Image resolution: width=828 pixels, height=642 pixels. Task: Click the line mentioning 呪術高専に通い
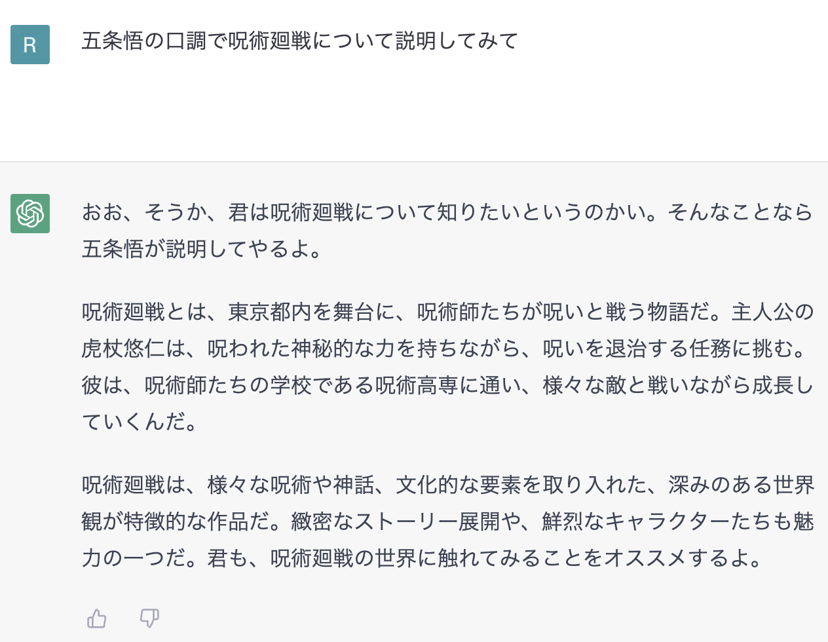447,385
